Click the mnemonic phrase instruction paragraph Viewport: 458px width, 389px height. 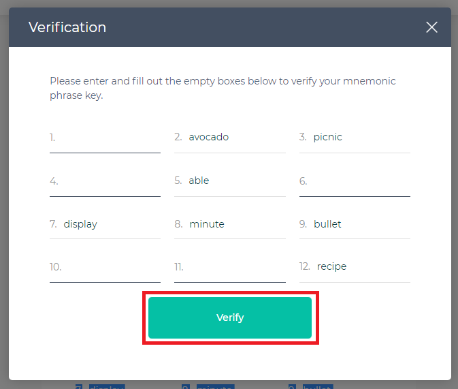(223, 88)
